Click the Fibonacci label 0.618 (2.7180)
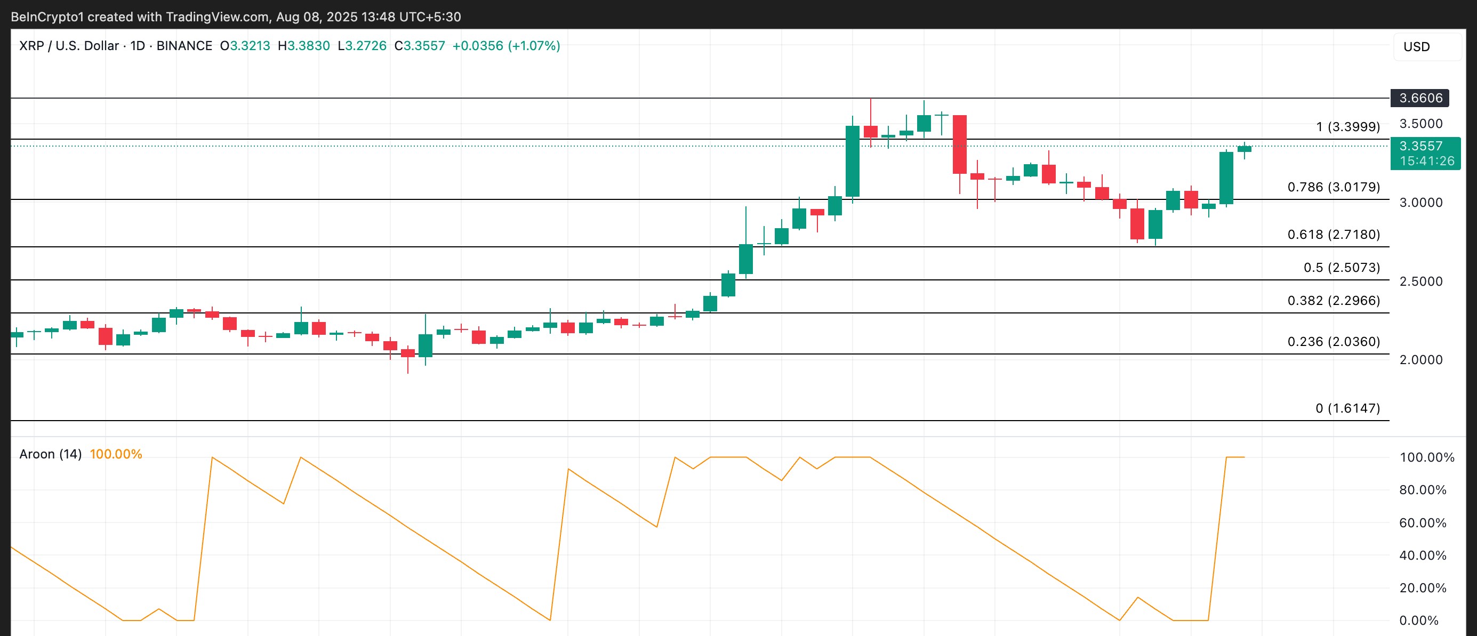 click(x=1334, y=235)
